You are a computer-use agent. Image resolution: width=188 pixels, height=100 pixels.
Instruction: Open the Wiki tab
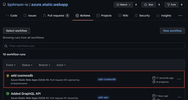pyautogui.click(x=123, y=16)
